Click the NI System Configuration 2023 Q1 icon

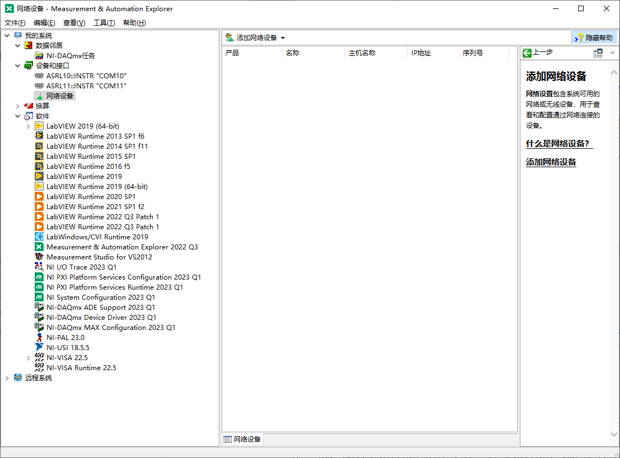(x=39, y=297)
